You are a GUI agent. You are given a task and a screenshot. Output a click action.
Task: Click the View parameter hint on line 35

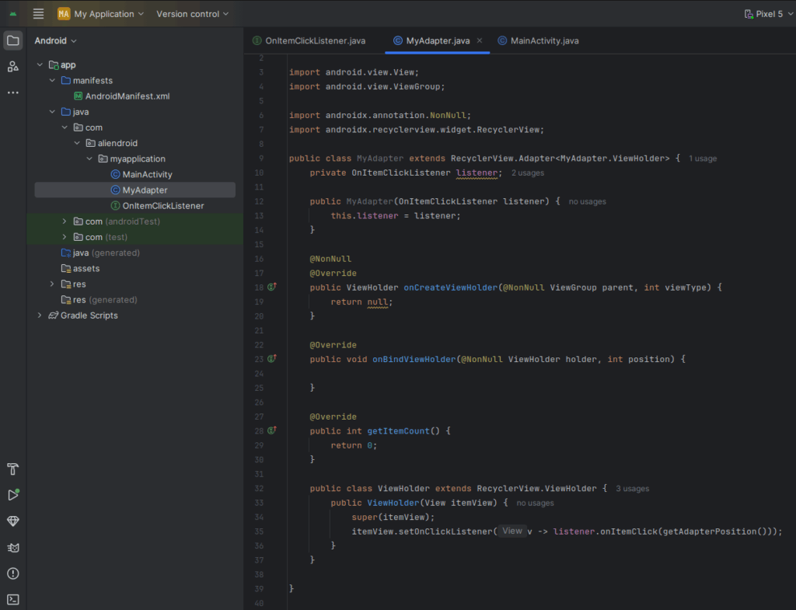tap(512, 531)
